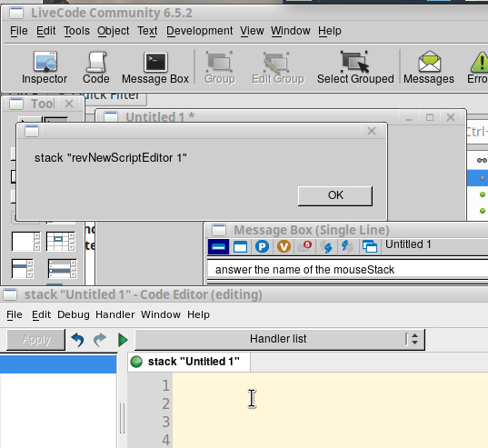Switch Message Box to multiple lines mode
This screenshot has height=448, width=488.
tap(240, 246)
